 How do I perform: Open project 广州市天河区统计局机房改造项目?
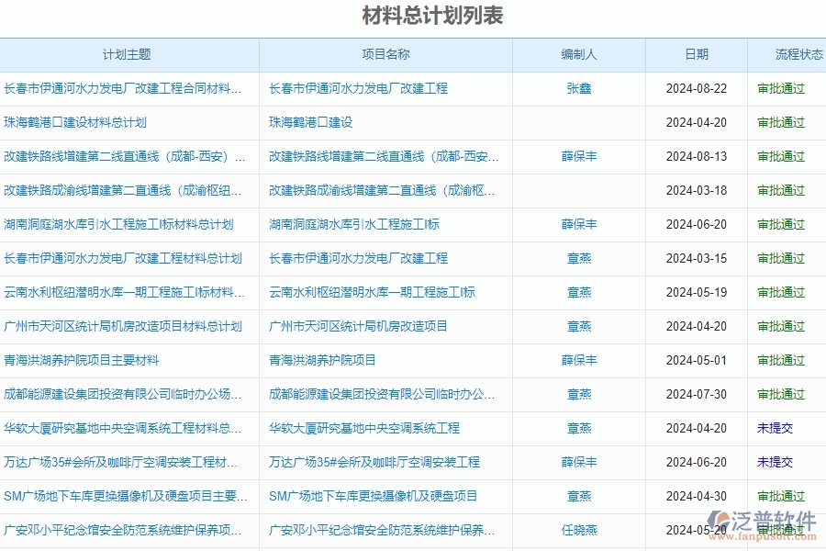[x=360, y=326]
